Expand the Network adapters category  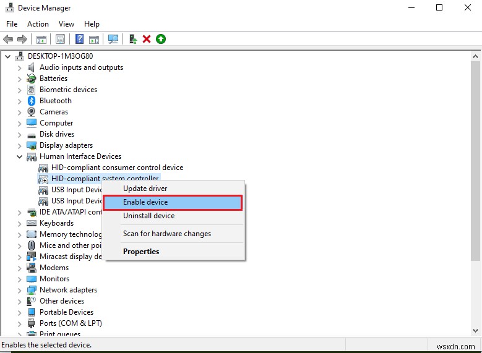(19, 291)
